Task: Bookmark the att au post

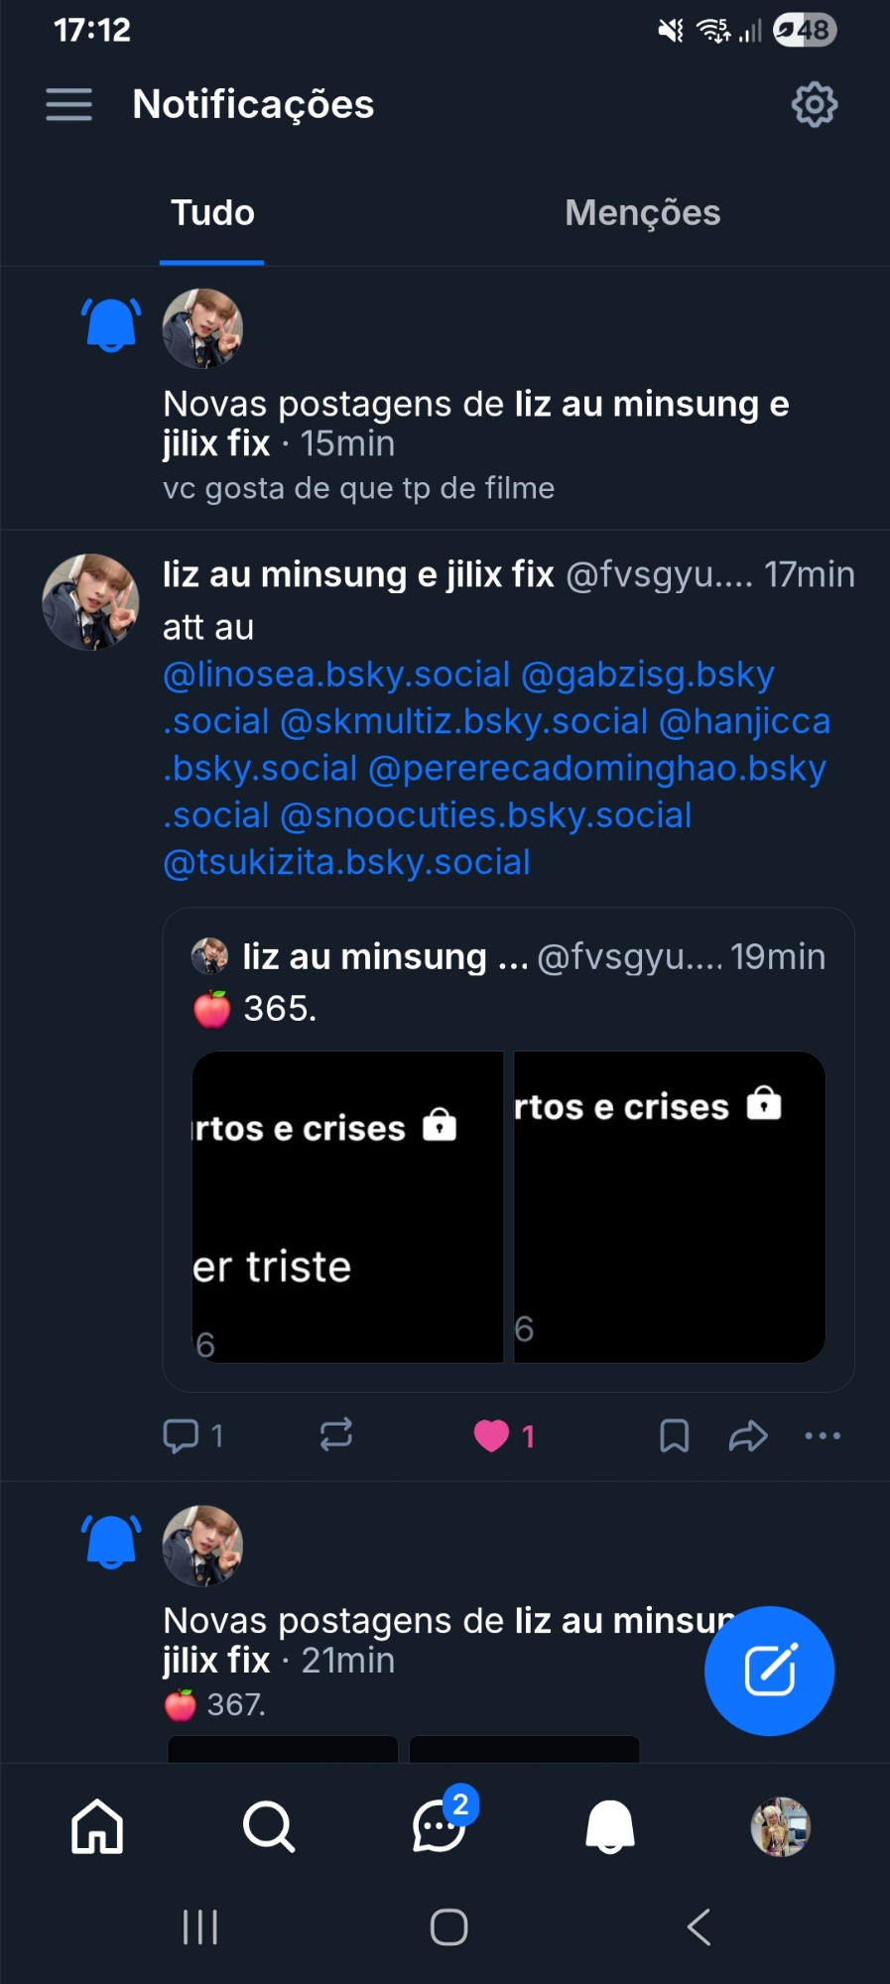Action: pyautogui.click(x=675, y=1435)
